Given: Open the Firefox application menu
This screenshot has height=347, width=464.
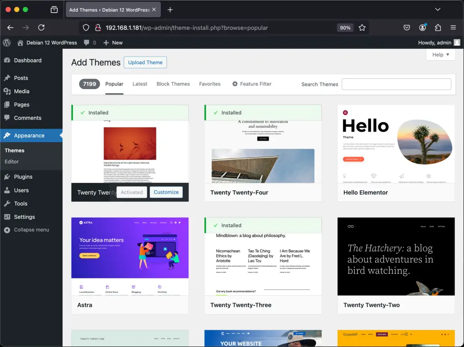Looking at the screenshot, I should (x=453, y=28).
